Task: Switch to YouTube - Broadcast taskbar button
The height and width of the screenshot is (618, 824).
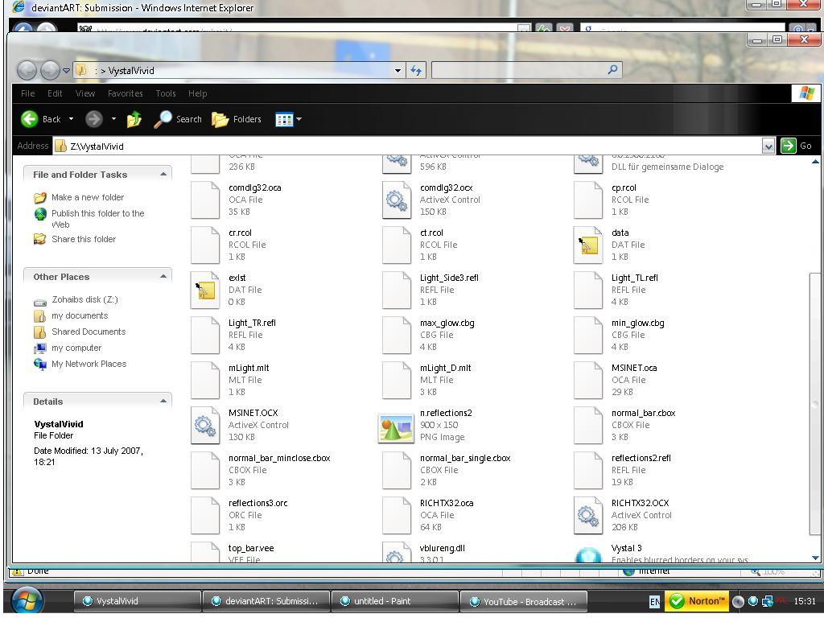Action: [523, 601]
